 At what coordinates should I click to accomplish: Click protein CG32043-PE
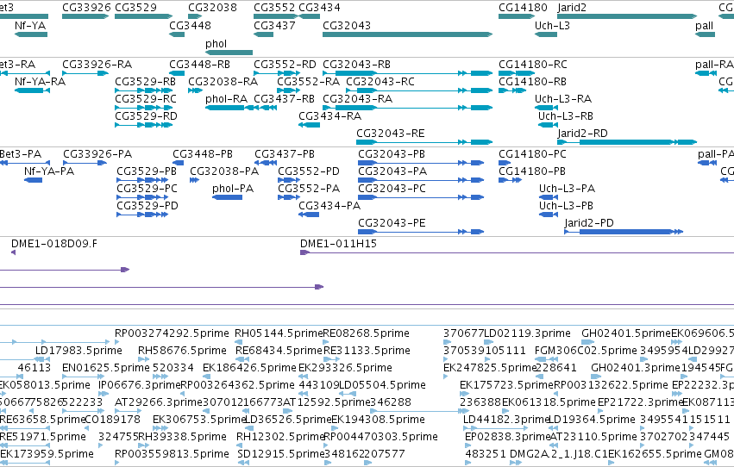pyautogui.click(x=392, y=223)
